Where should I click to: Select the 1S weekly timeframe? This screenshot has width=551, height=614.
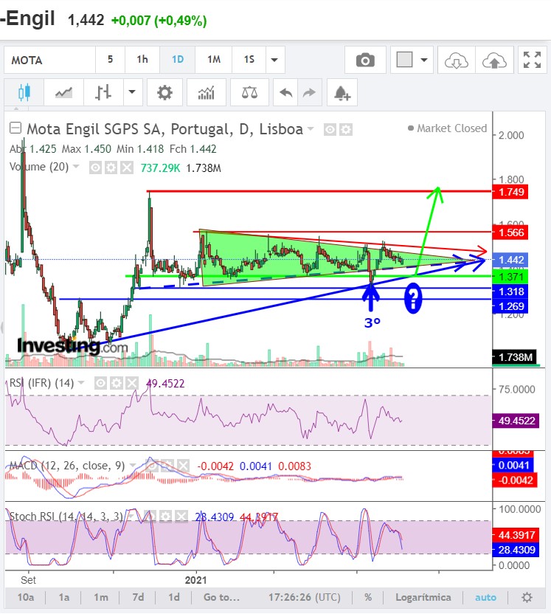[x=249, y=60]
